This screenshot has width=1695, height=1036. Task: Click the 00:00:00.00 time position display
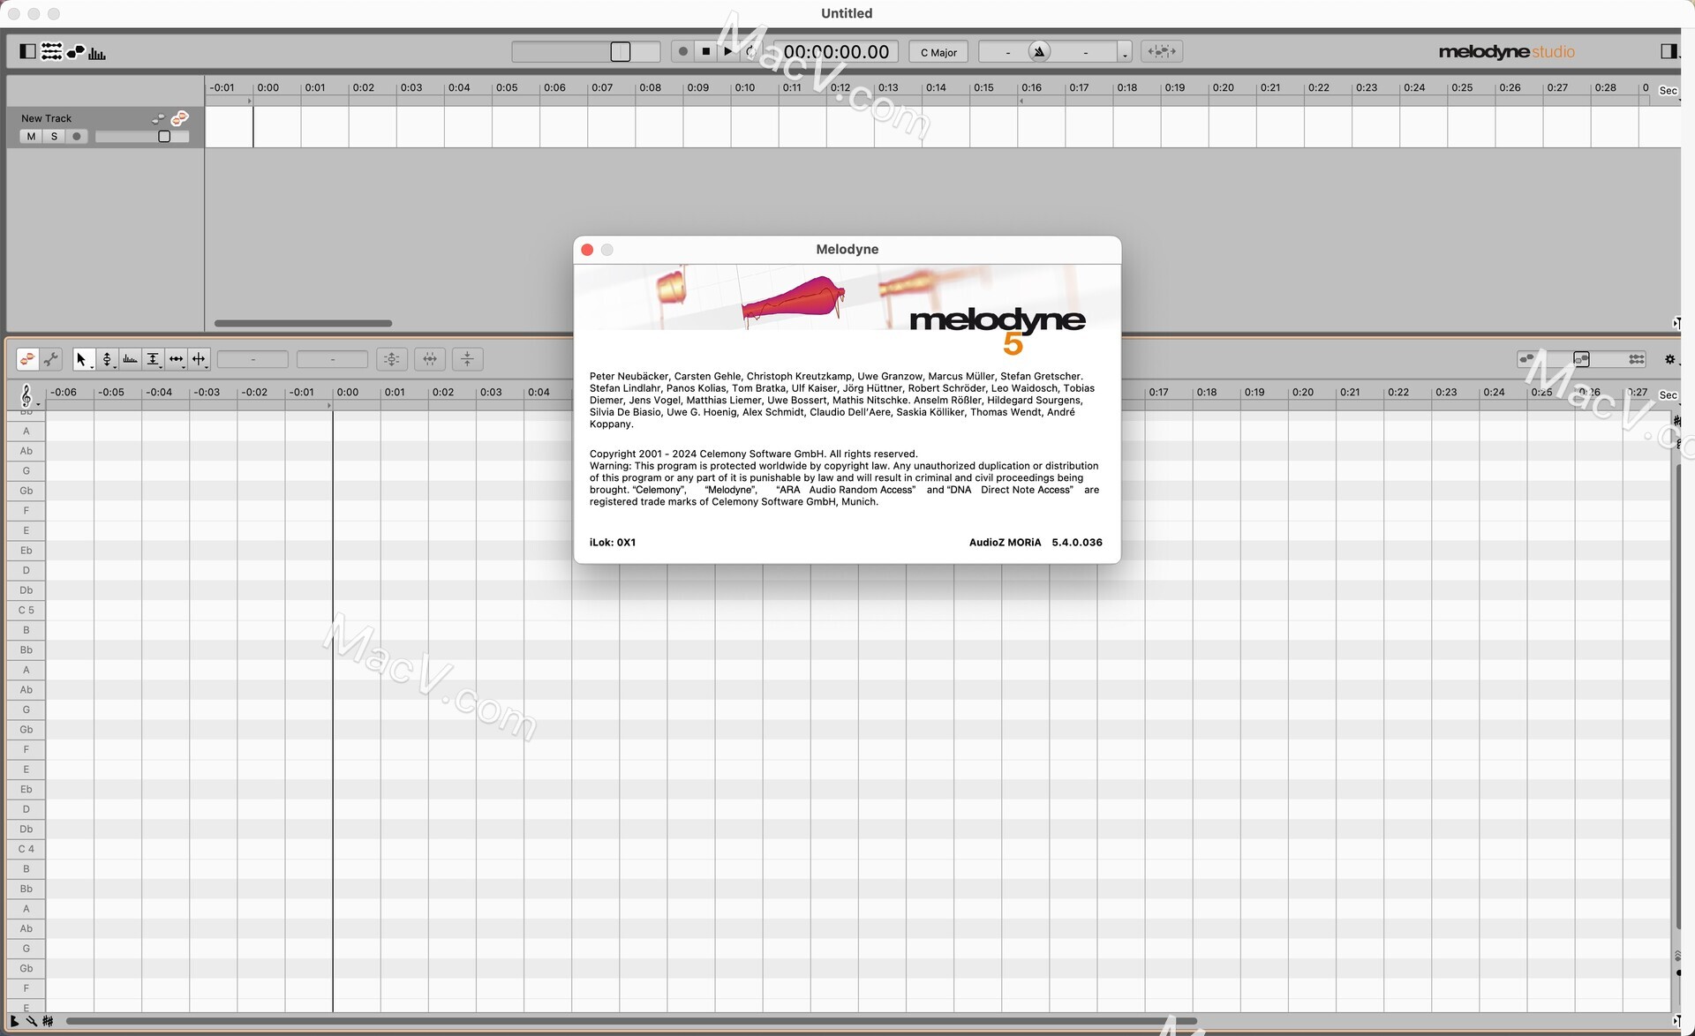[835, 52]
